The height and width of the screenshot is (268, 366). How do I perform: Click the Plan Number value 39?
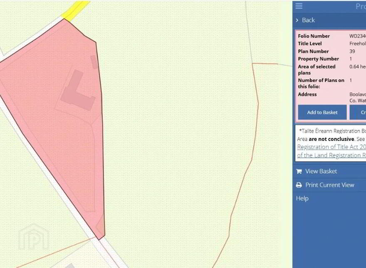coord(352,51)
